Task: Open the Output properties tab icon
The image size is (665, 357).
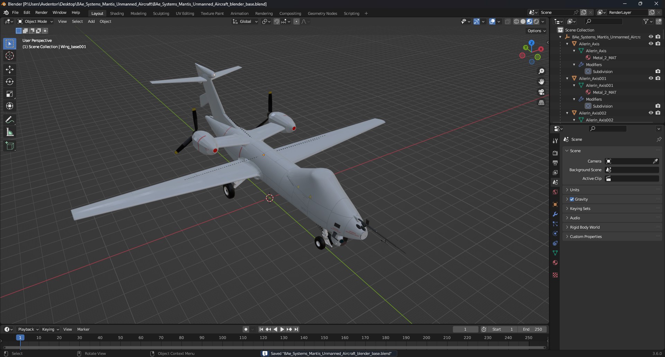Action: pyautogui.click(x=555, y=163)
